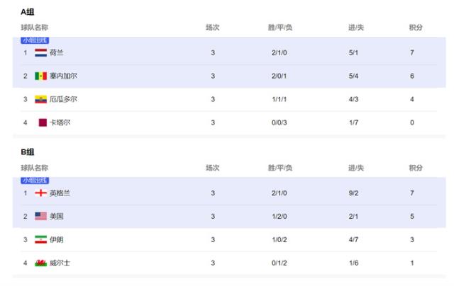Click the 小组出线 badge in group A
Viewport: 454px width, 286px height.
[35, 40]
